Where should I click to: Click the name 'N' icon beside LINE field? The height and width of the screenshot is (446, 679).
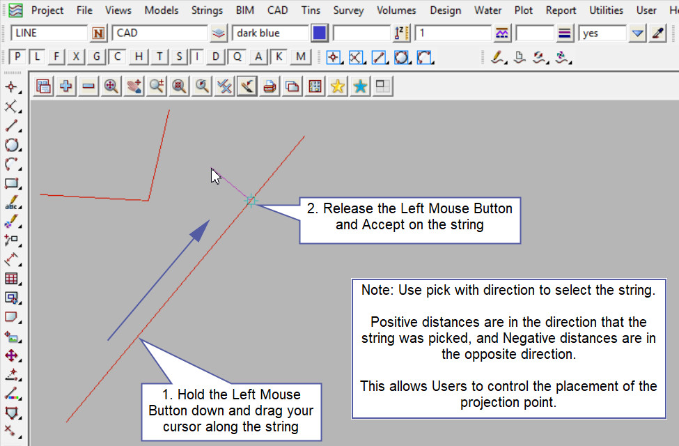(98, 33)
